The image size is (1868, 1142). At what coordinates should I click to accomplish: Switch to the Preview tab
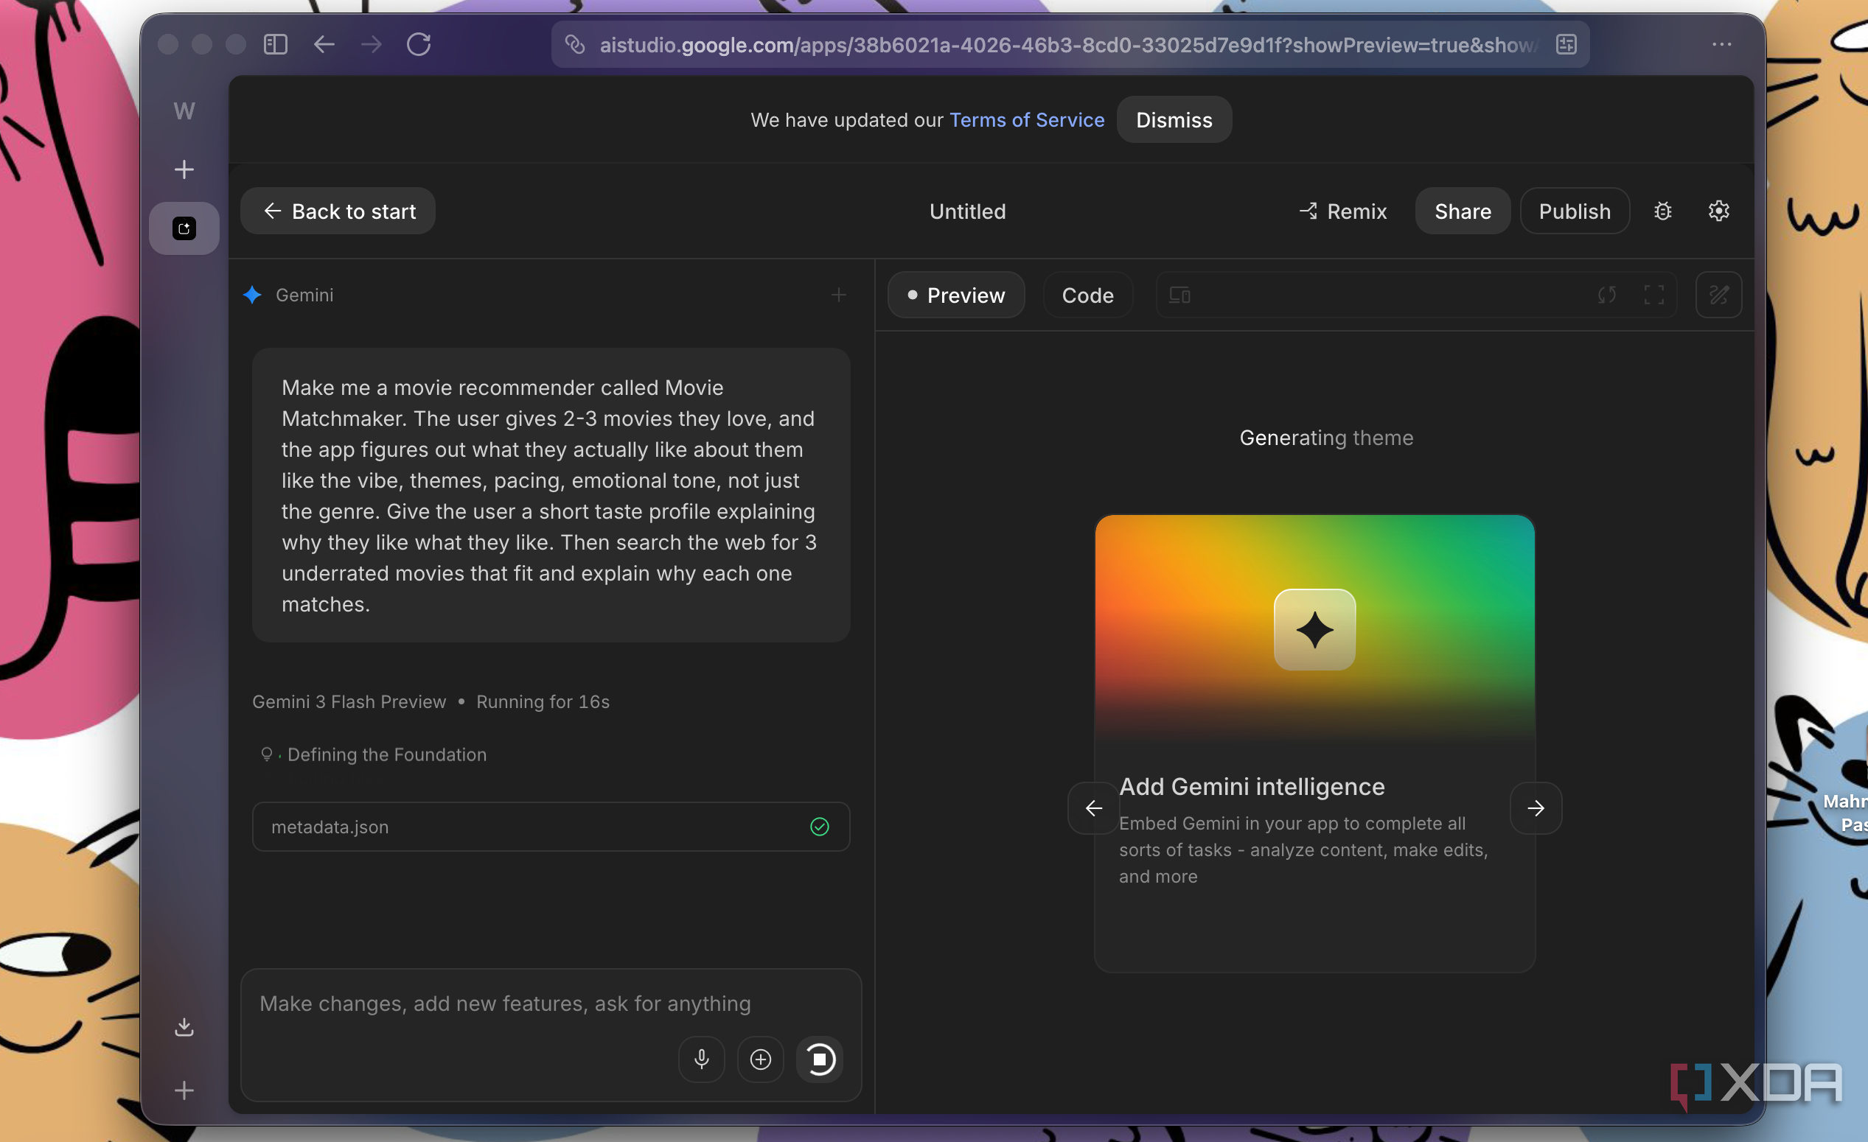(x=956, y=295)
